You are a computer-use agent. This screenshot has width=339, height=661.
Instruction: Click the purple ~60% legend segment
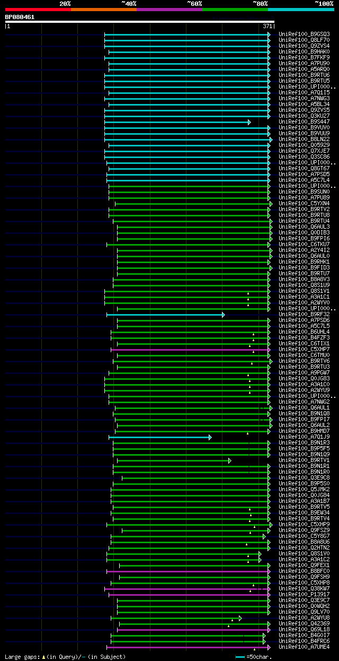pos(169,9)
